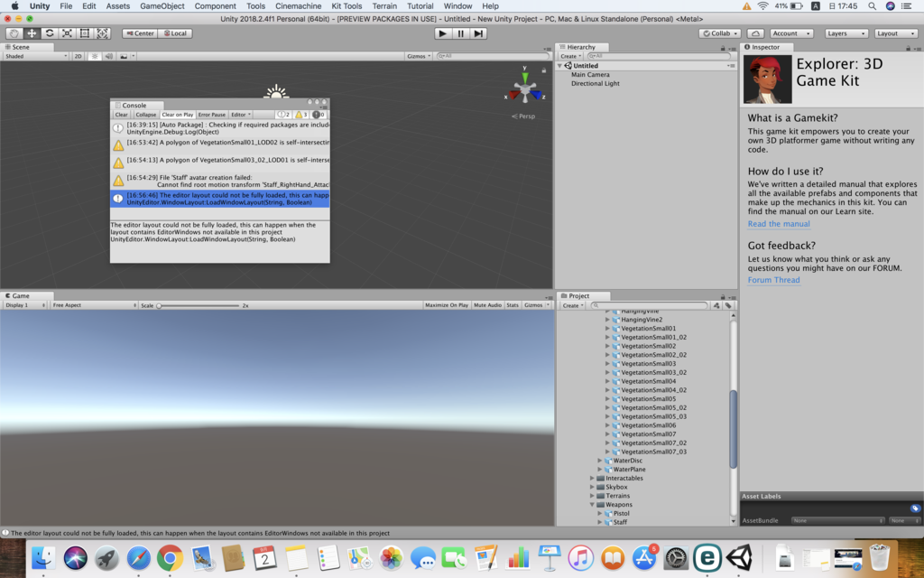Click the green Y axis cone on the gizmo
The width and height of the screenshot is (924, 578).
[525, 78]
